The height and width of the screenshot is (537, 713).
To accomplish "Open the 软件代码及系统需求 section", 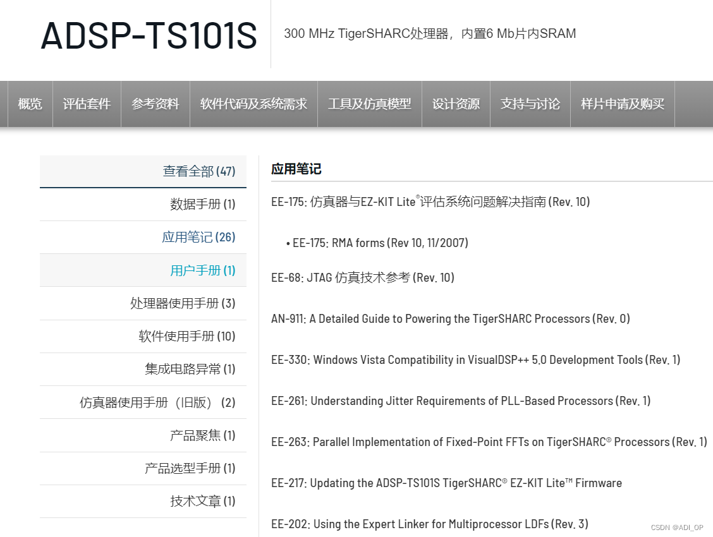I will pos(253,104).
